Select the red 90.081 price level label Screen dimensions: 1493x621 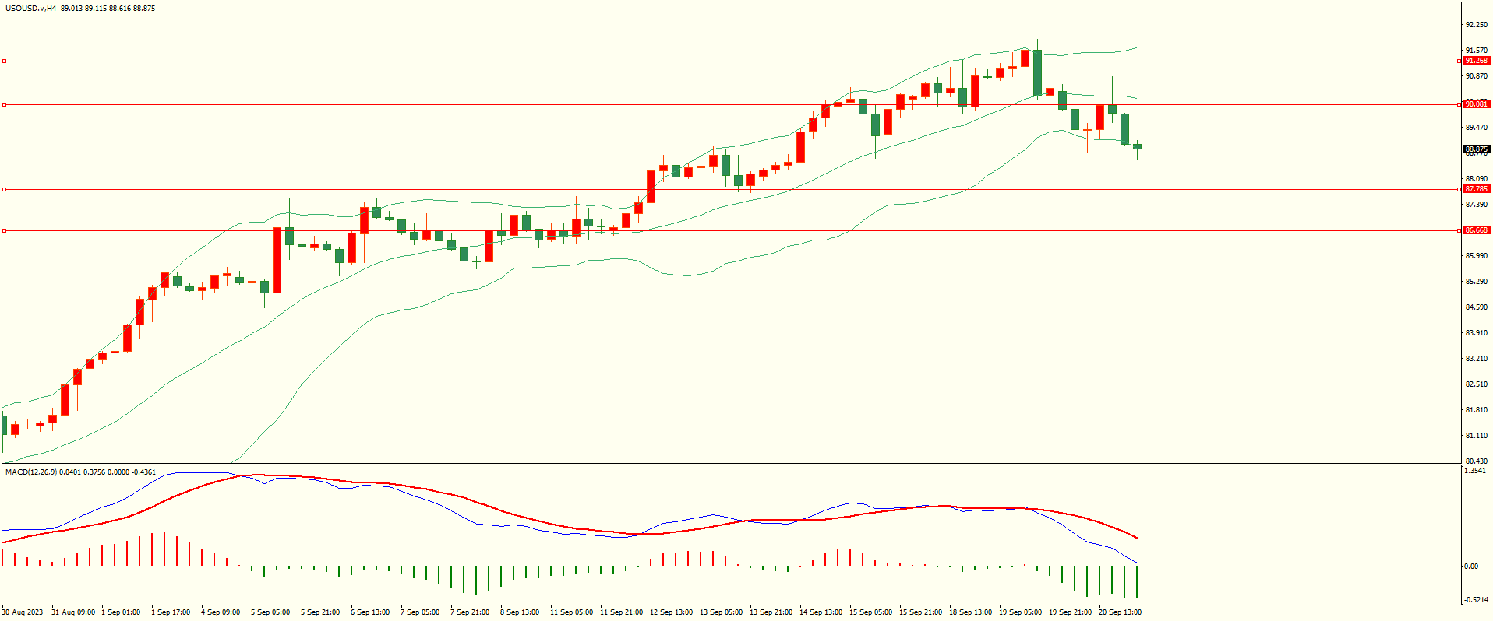click(1476, 104)
